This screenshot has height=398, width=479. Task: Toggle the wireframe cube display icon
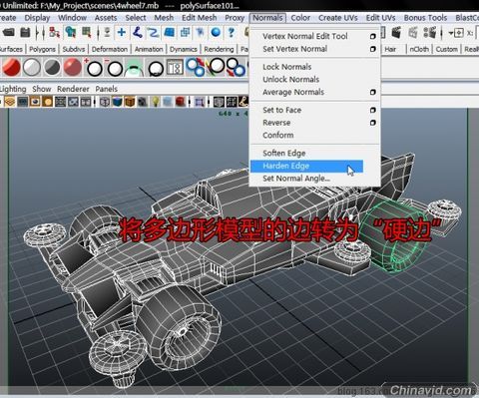click(x=105, y=102)
